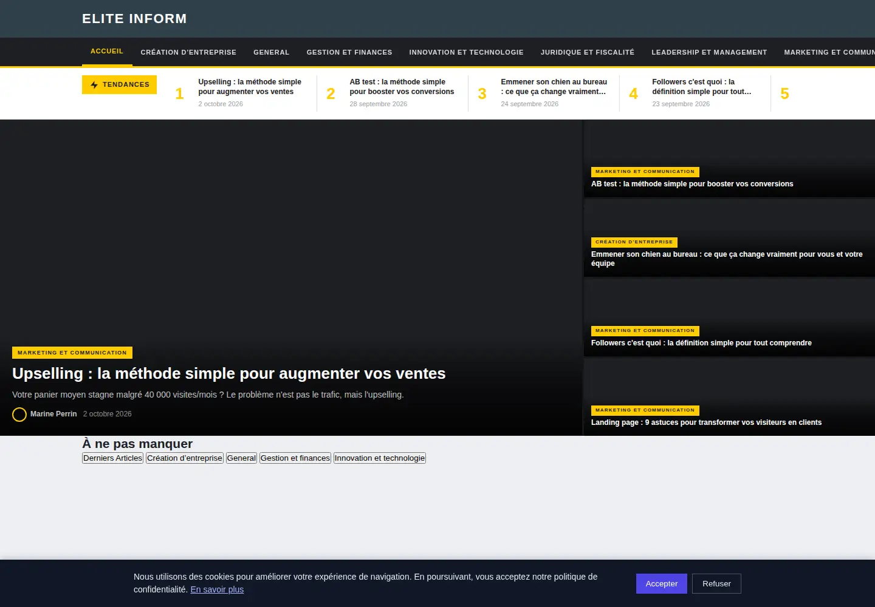Click the trending rank number 5
Viewport: 875px width, 607px height.
pyautogui.click(x=784, y=93)
